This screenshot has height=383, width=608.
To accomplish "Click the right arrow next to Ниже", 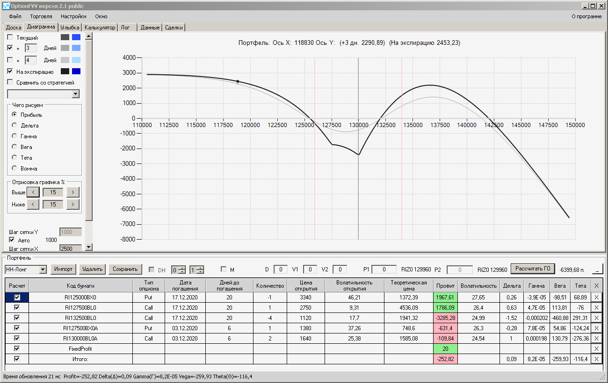I will pos(73,204).
